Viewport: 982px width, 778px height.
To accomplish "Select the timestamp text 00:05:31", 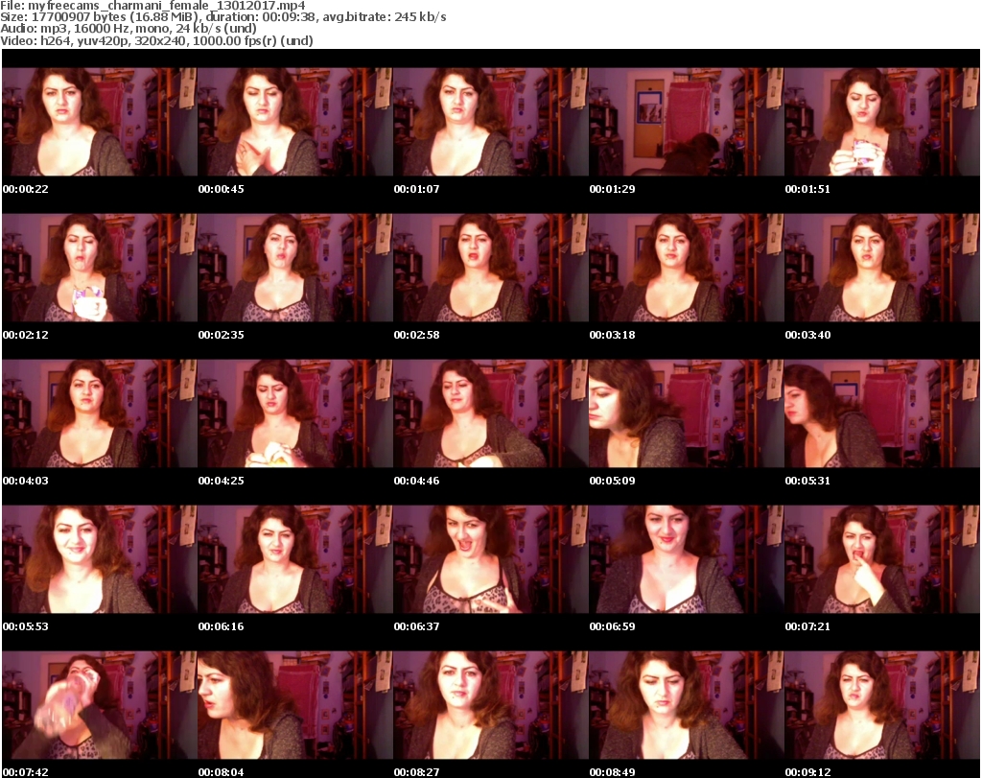I will point(807,481).
